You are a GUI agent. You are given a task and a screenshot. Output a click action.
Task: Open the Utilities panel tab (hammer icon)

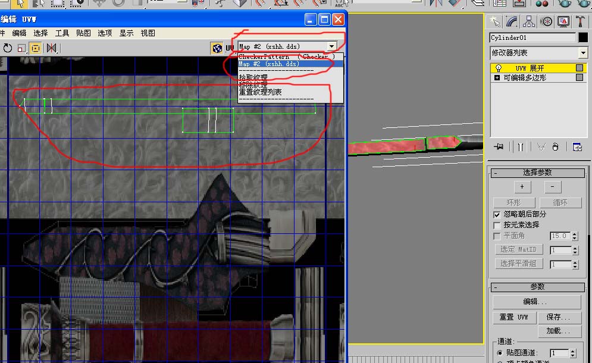coord(580,21)
